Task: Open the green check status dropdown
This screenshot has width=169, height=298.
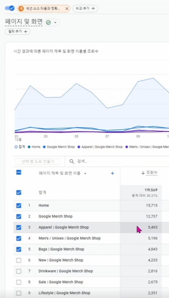Action: click(x=52, y=23)
